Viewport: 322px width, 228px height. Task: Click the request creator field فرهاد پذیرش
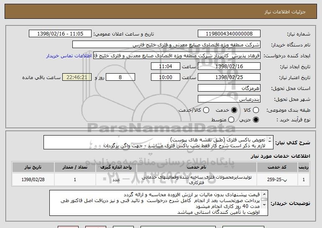177,56
